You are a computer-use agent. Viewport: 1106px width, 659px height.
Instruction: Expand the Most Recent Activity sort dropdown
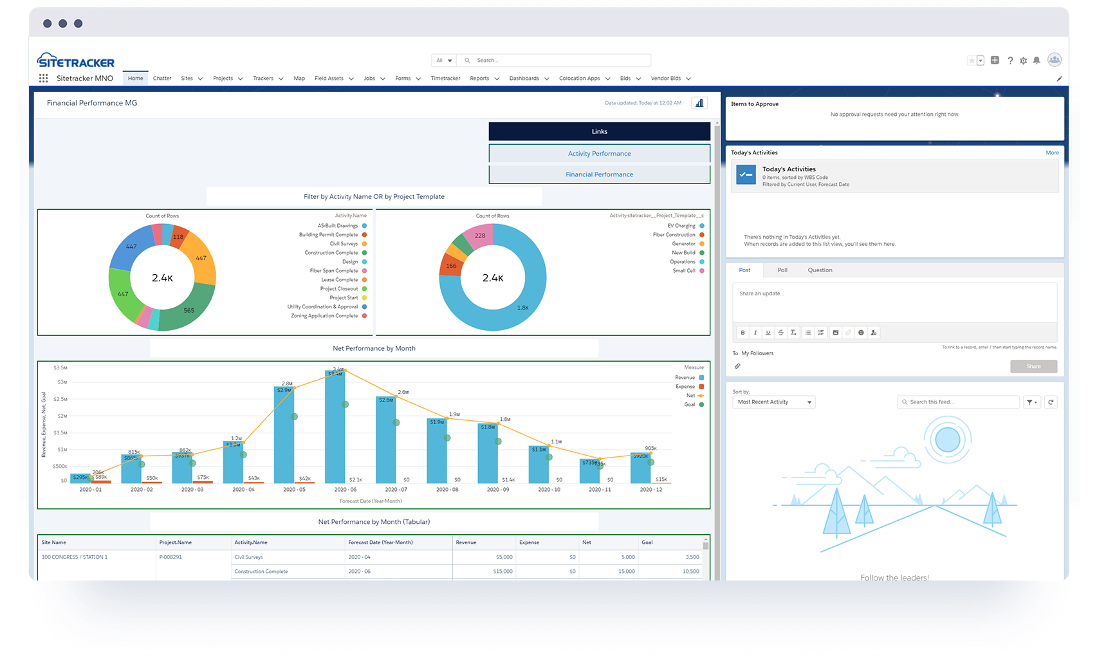(774, 402)
